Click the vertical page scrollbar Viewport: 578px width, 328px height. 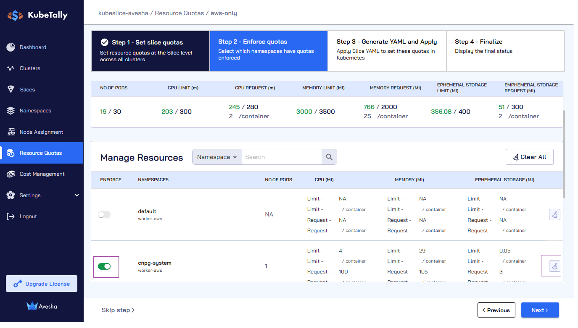click(x=565, y=154)
